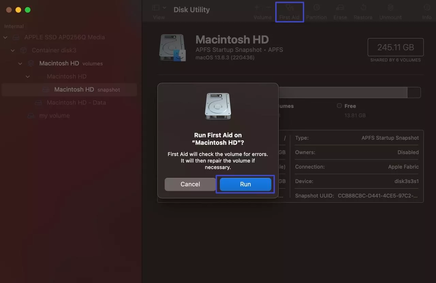Click the green full-screen window button
This screenshot has width=436, height=283.
(x=28, y=10)
